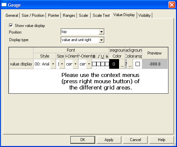The width and height of the screenshot is (177, 147).
Task: Toggle the Italic checkbox for value display
Action: (x=98, y=64)
